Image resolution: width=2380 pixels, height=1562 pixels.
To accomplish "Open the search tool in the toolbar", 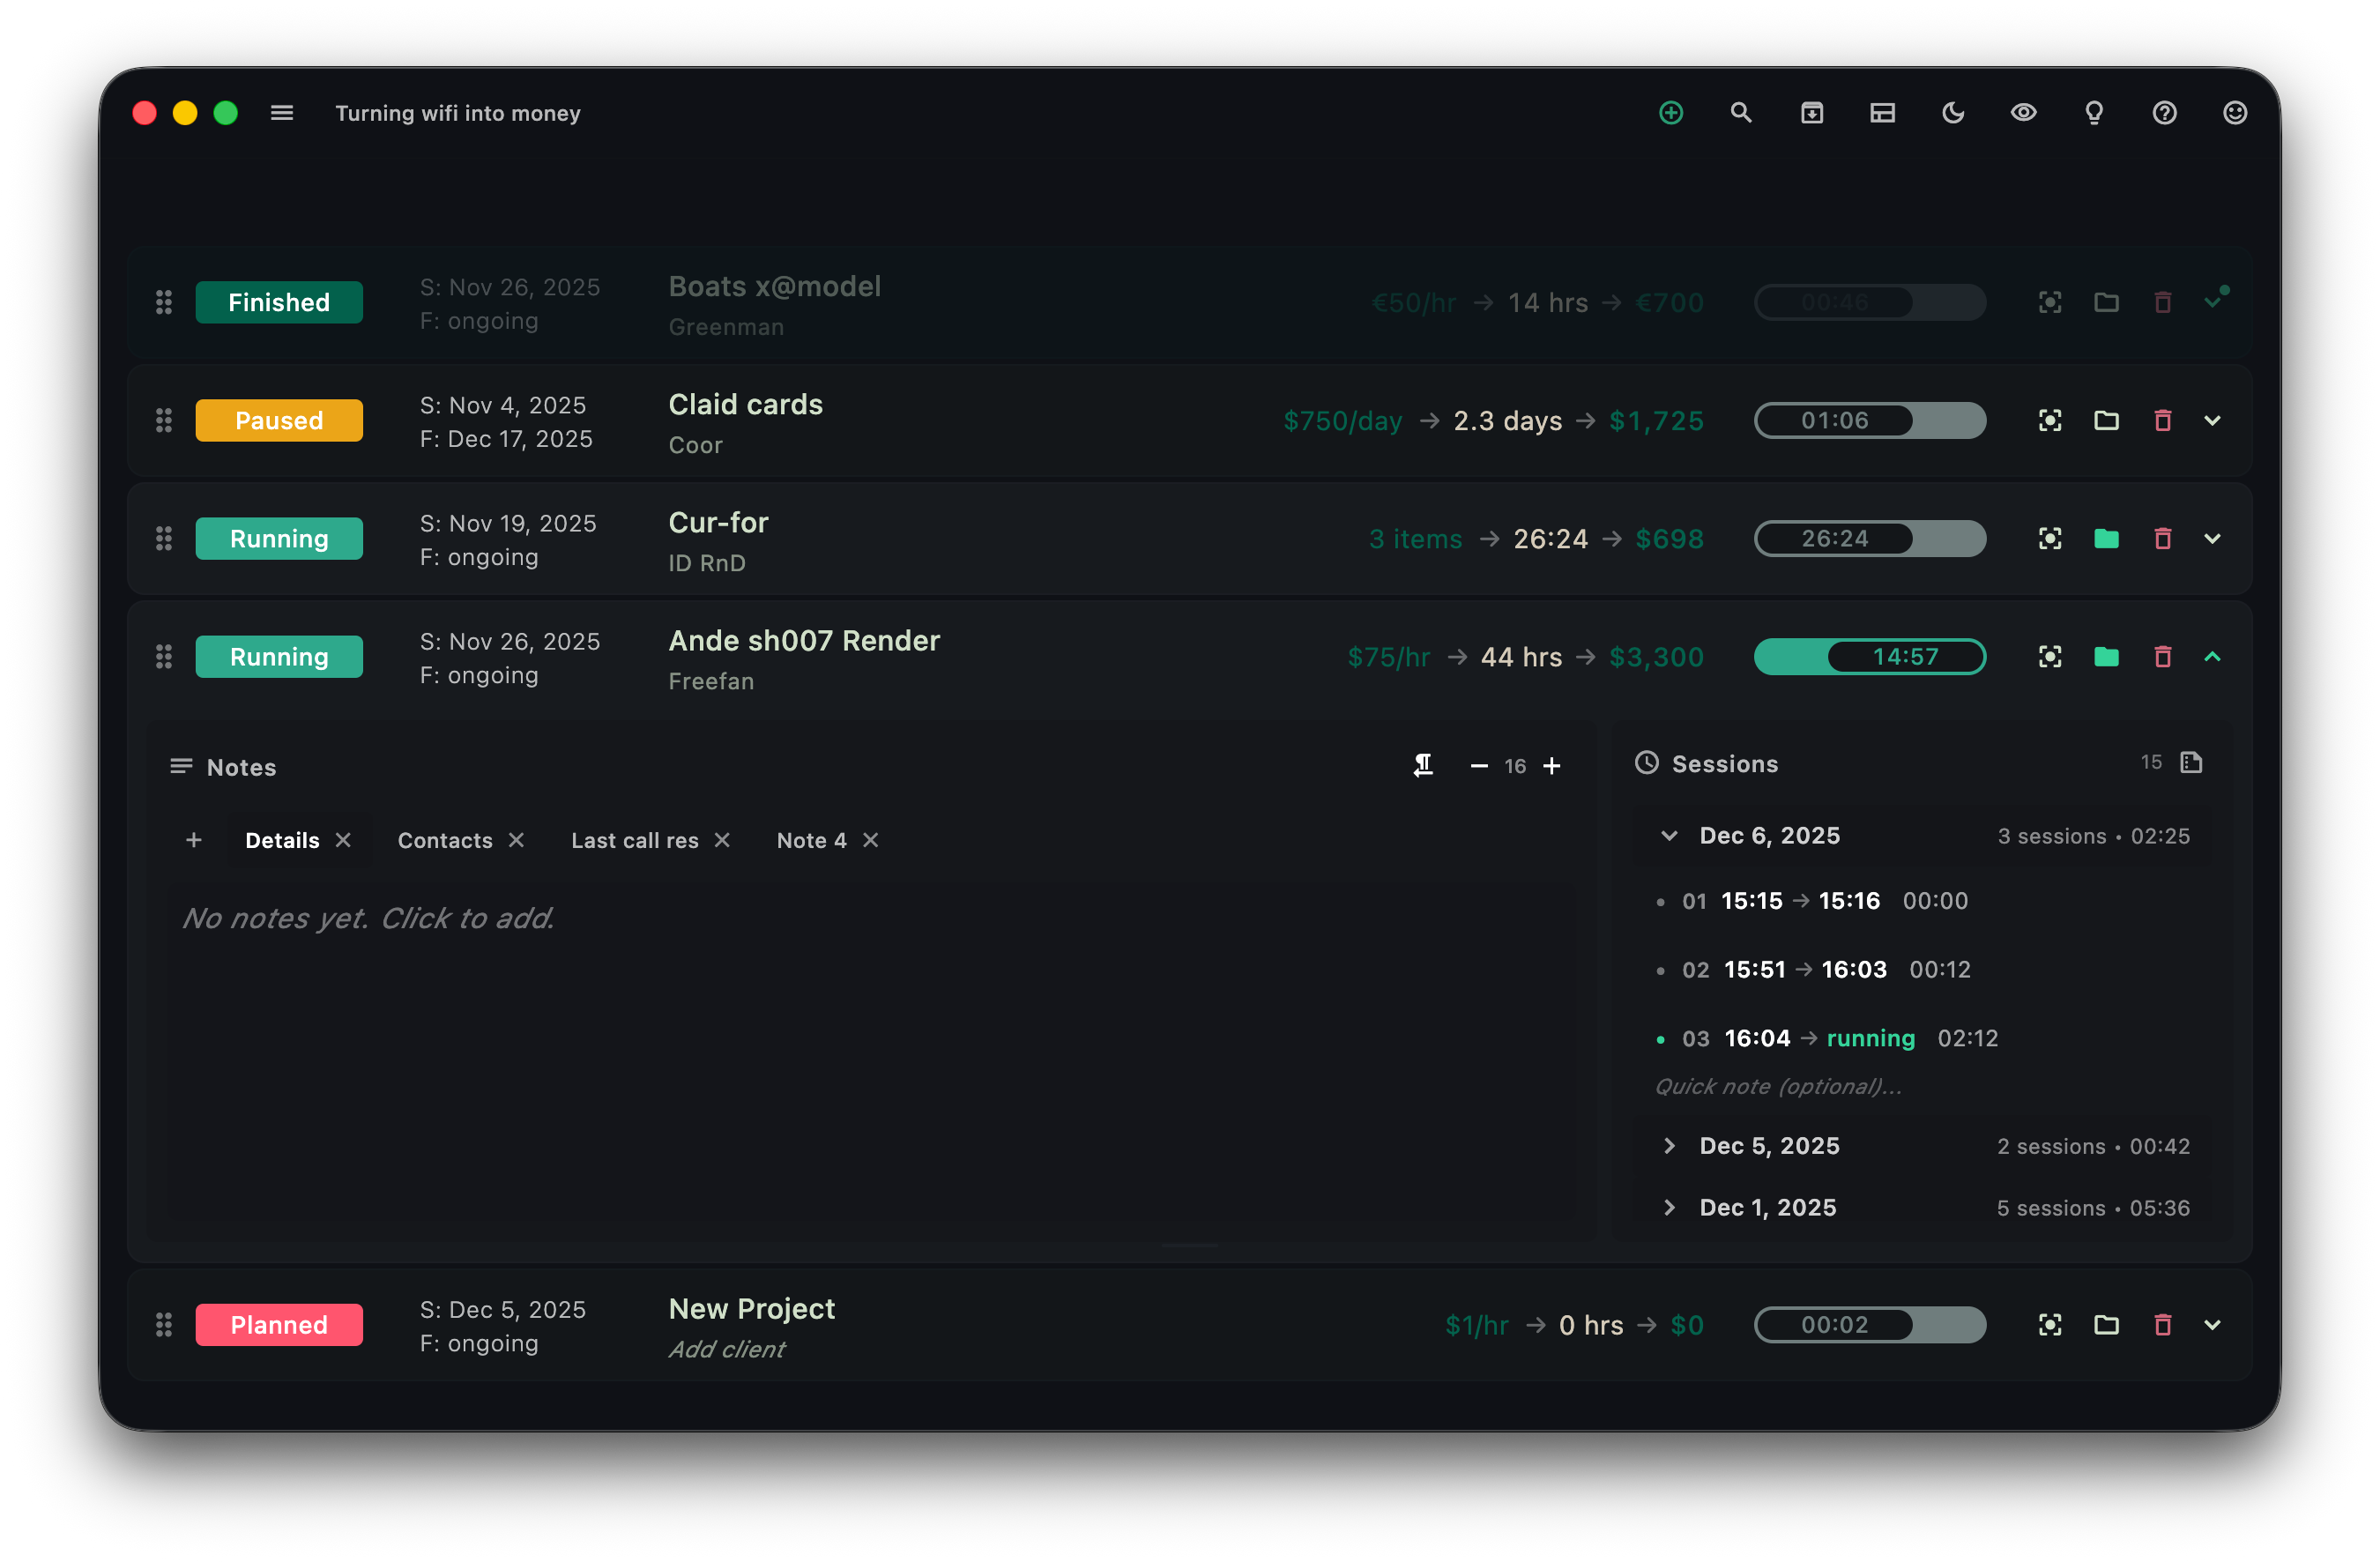I will [x=1741, y=113].
